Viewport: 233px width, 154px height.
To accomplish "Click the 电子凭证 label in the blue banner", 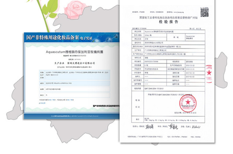I will 86,38.
